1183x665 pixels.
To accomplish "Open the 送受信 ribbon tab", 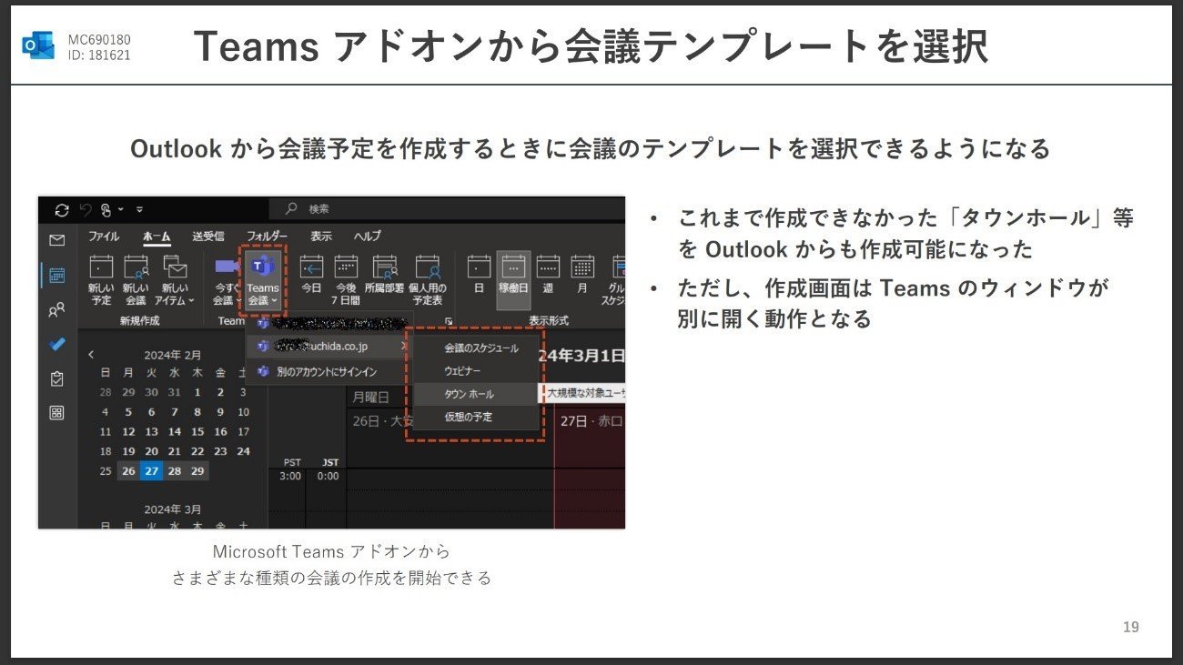I will 208,236.
